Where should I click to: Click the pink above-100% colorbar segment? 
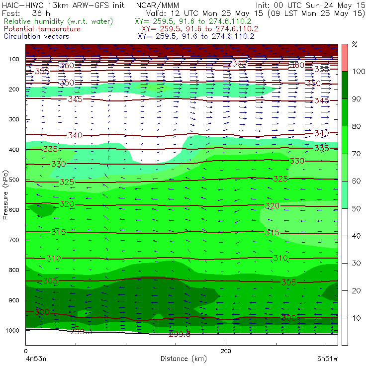345,58
